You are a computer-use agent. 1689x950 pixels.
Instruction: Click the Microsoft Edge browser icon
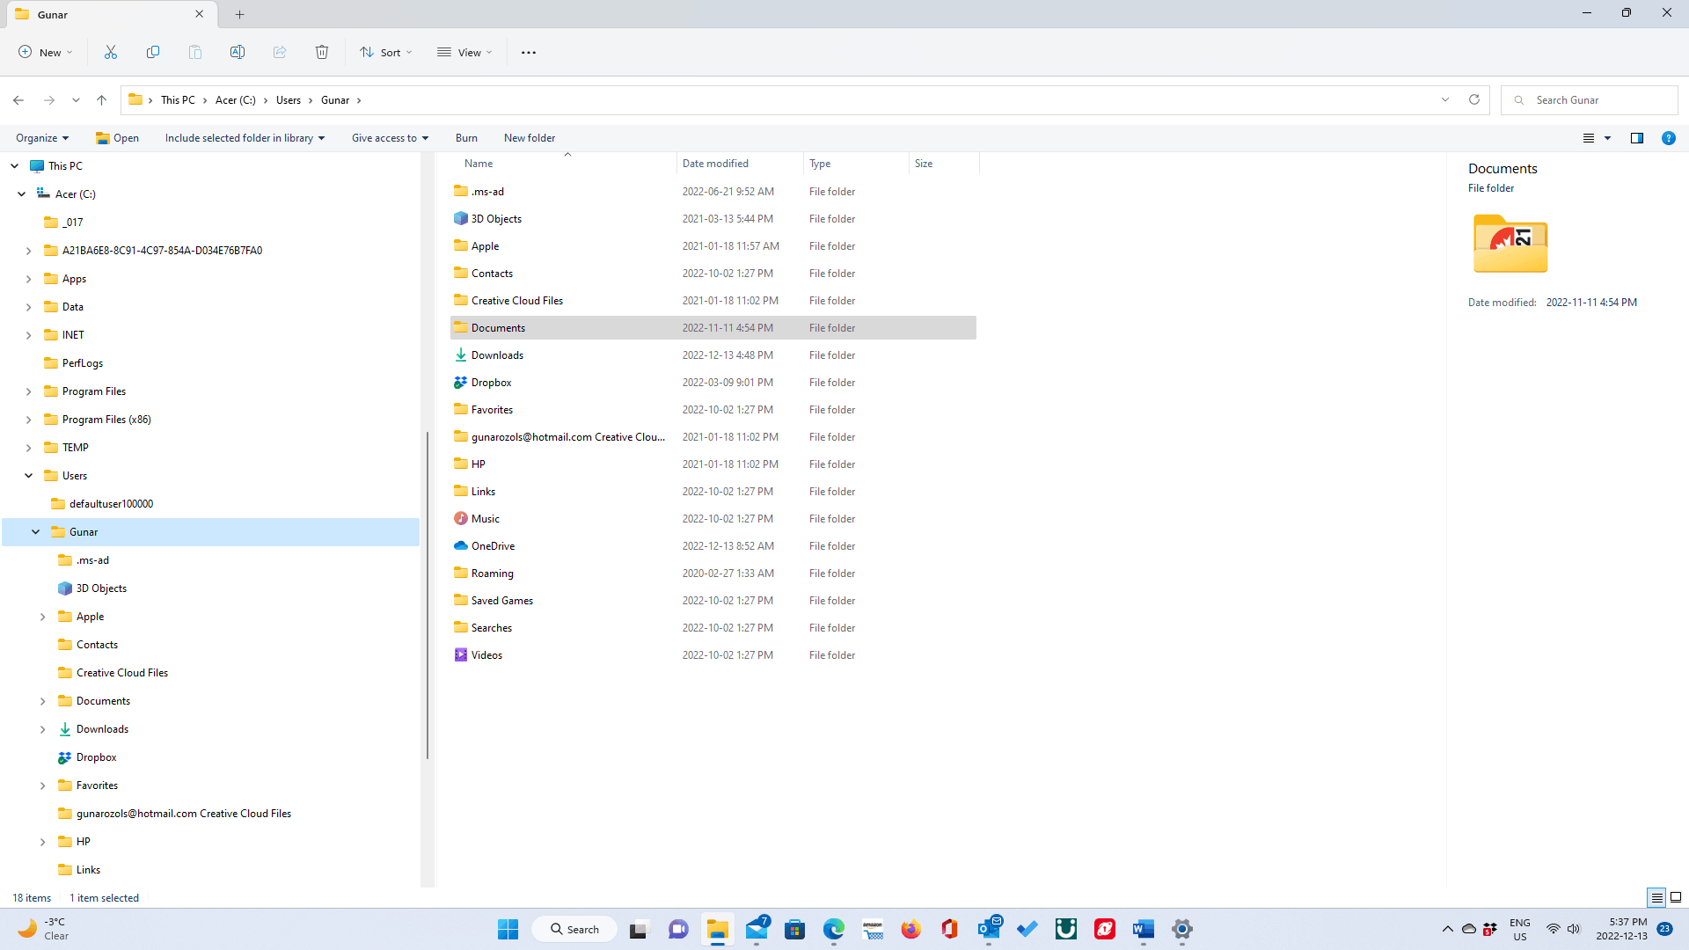[x=834, y=928]
